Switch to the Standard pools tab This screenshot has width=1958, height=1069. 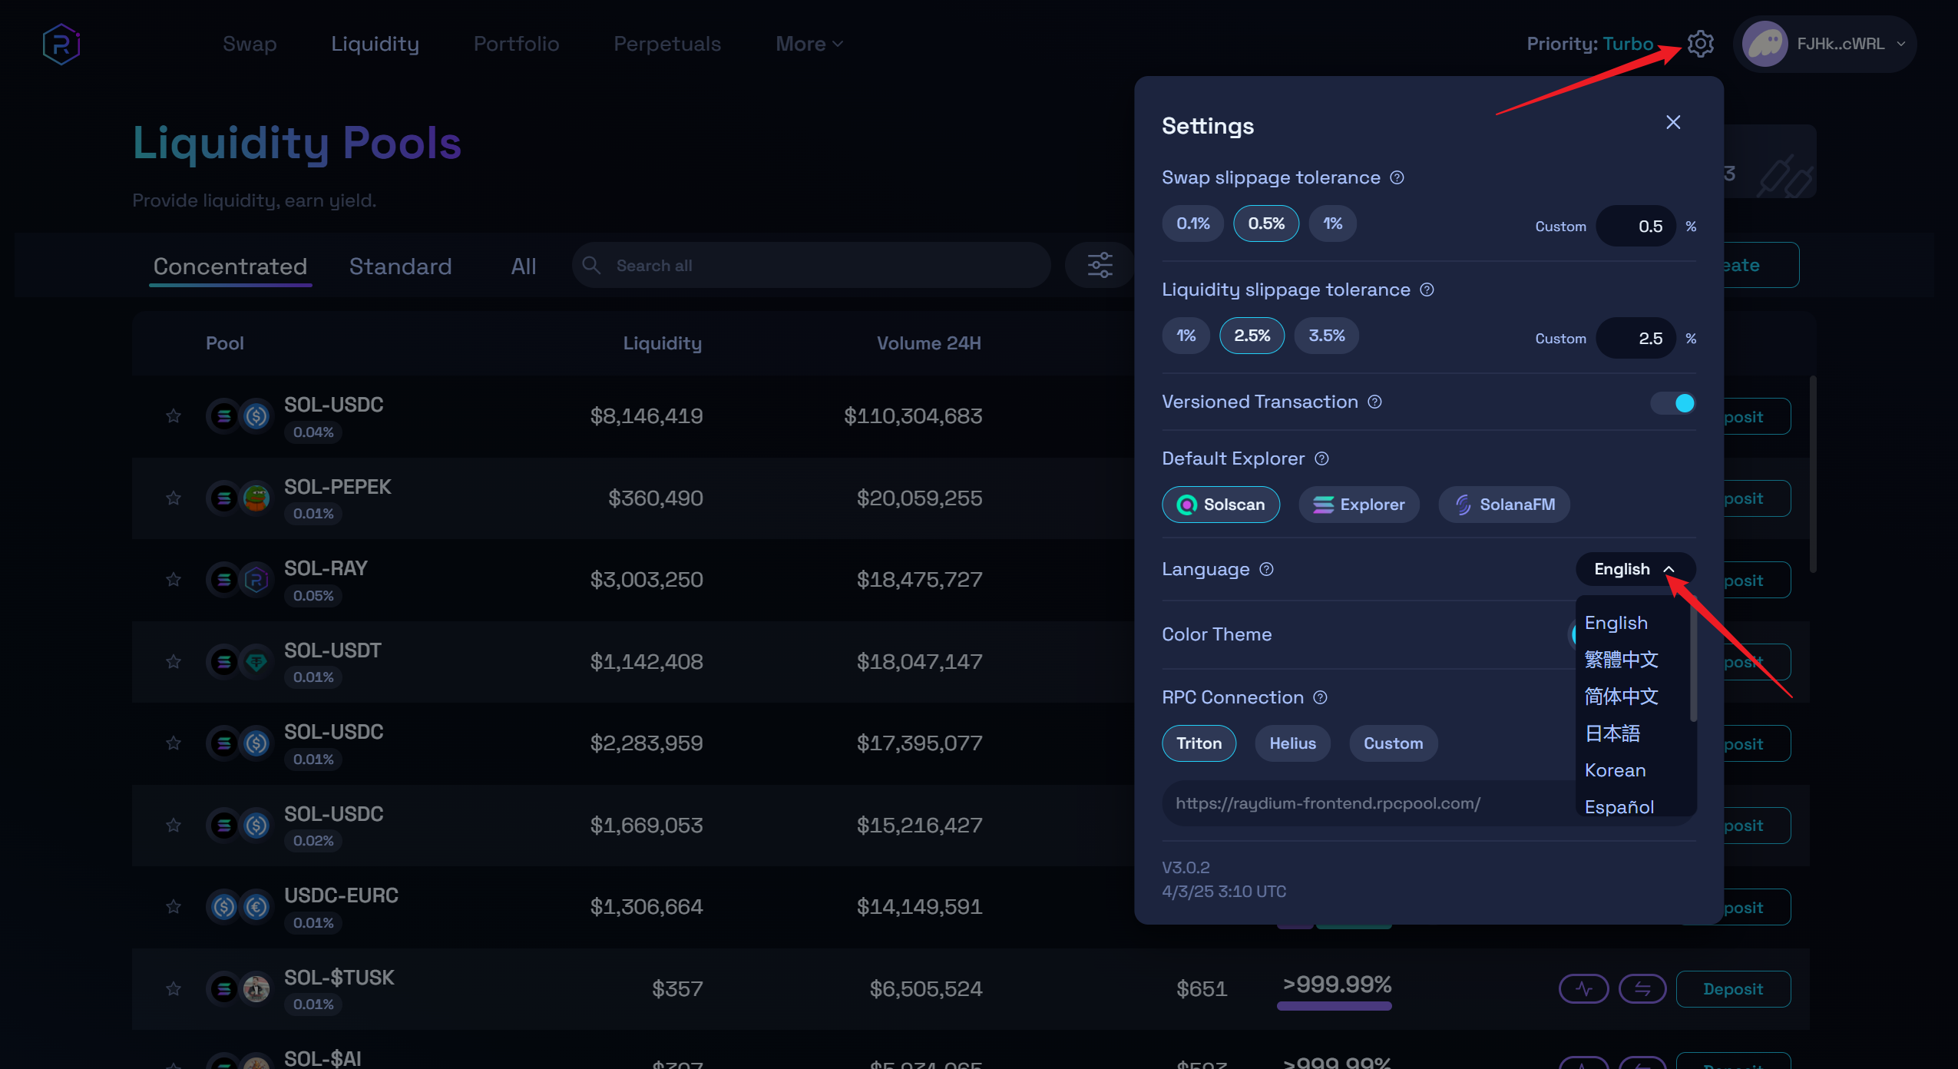coord(400,266)
